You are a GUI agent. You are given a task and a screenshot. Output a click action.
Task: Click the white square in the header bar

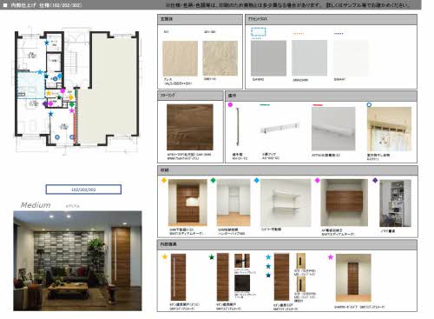pos(5,5)
